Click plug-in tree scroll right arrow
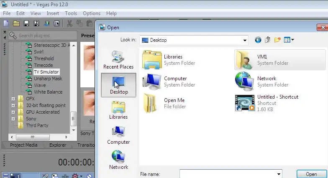This screenshot has height=178, width=328. (x=66, y=137)
